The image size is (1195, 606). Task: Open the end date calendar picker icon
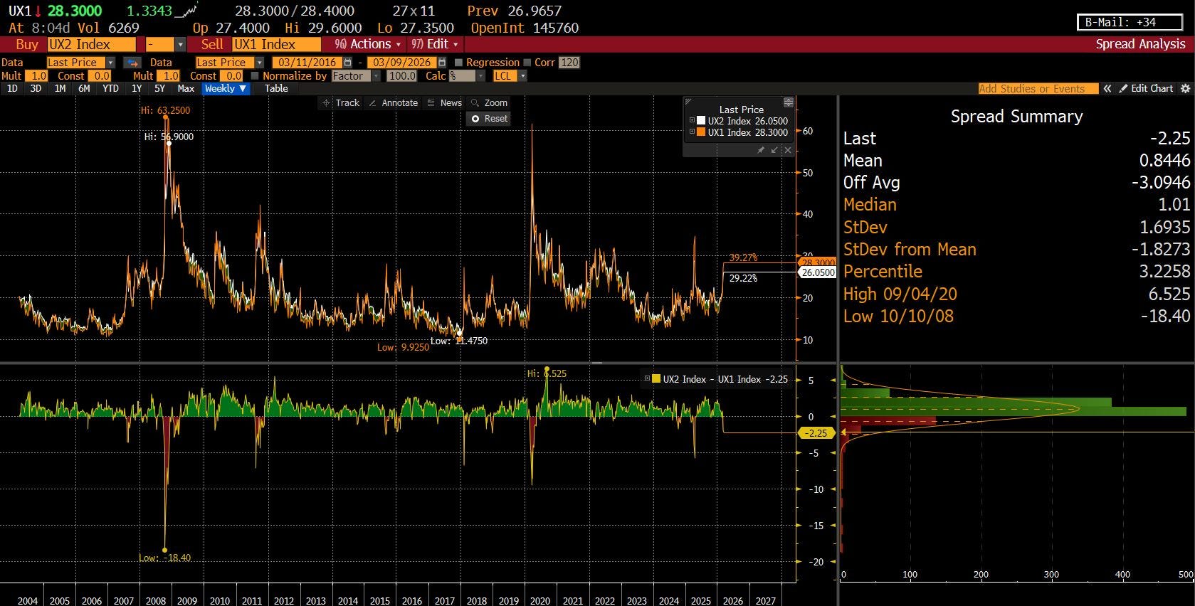442,63
